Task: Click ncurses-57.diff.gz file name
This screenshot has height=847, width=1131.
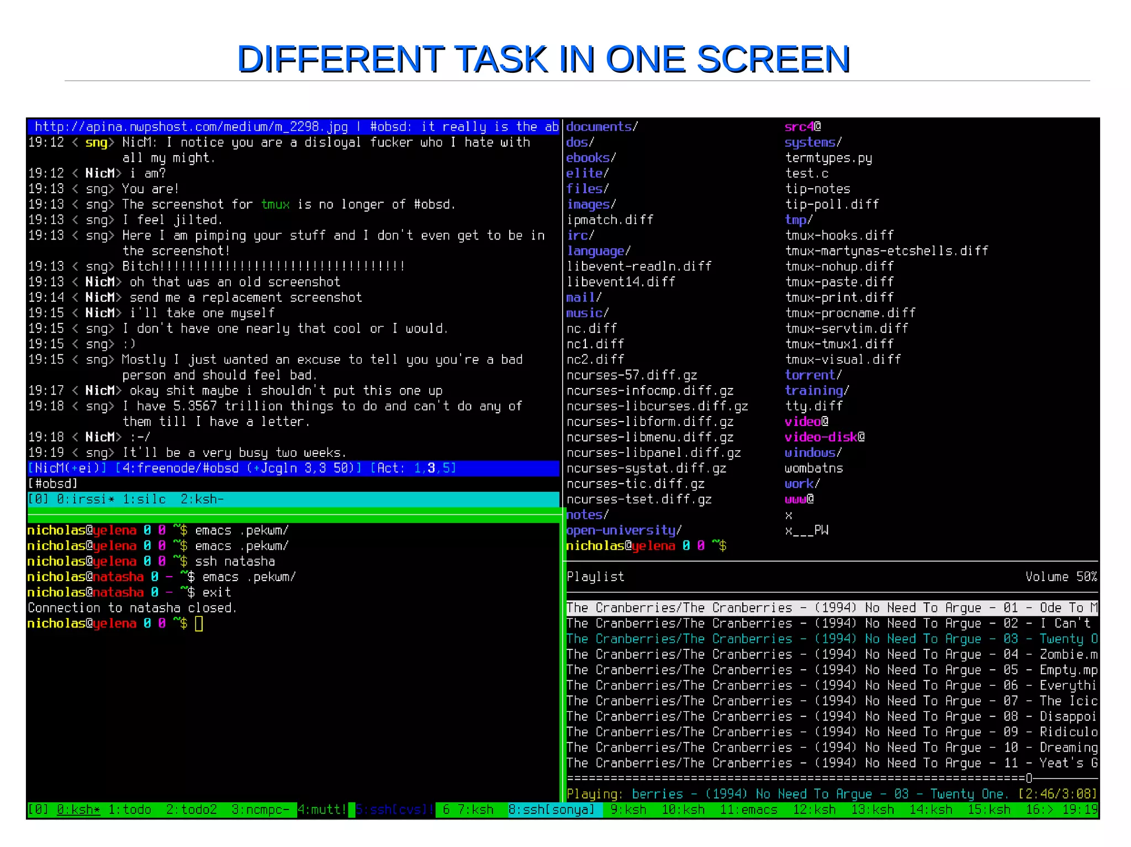Action: tap(632, 375)
